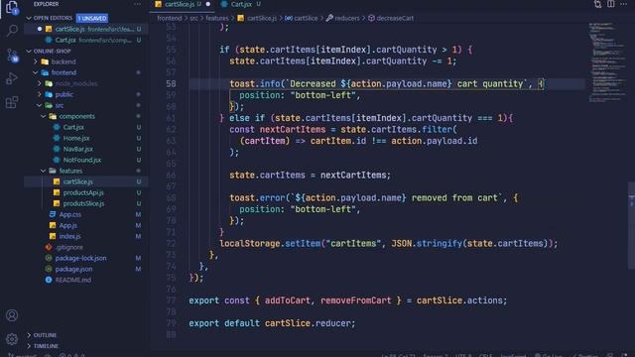Open editor more actions ellipsis
The width and height of the screenshot is (635, 357).
coord(624,4)
